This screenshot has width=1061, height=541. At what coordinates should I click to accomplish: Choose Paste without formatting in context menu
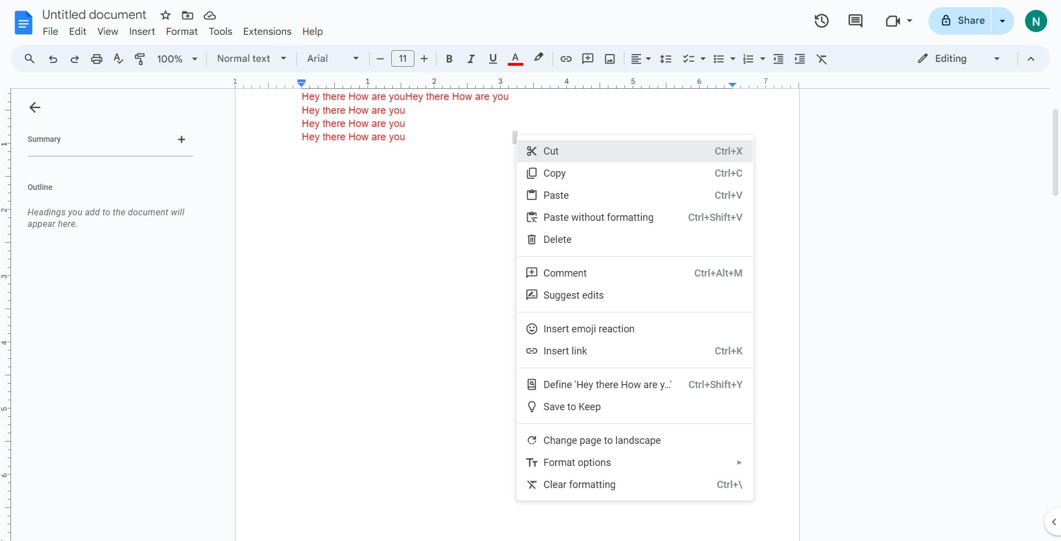point(598,218)
